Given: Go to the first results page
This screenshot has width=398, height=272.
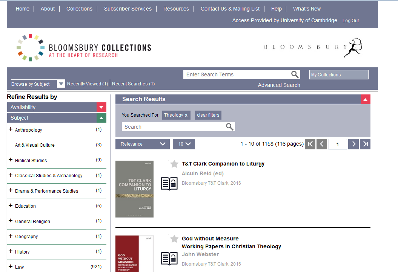Looking at the screenshot, I should click(x=310, y=144).
